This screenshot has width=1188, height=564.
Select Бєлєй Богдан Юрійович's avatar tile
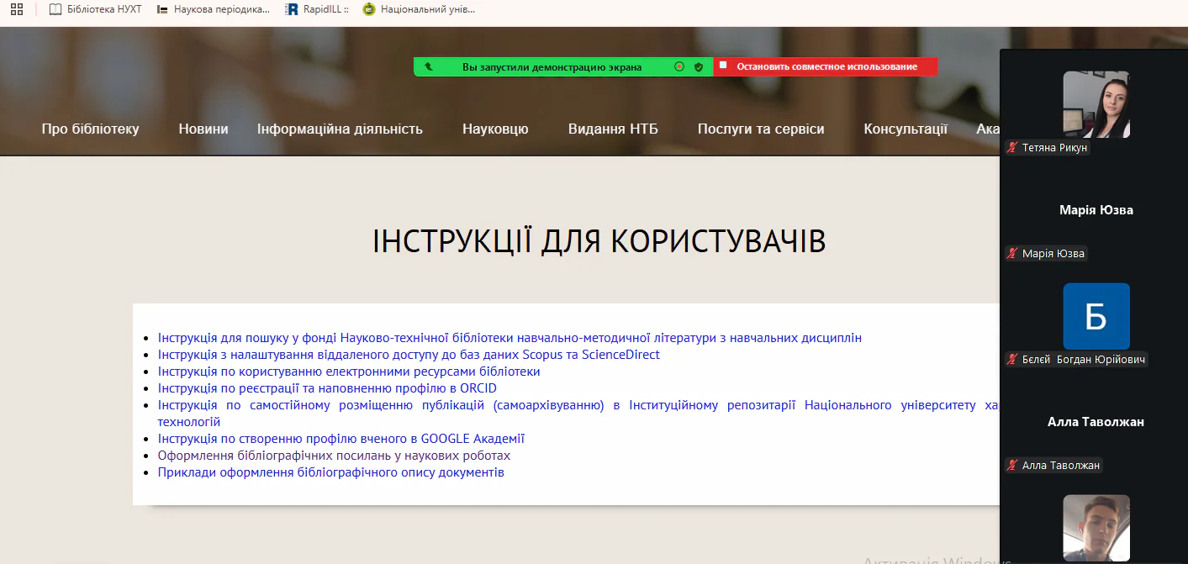[x=1096, y=316]
